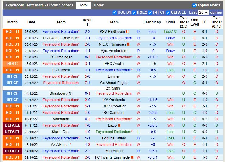Click the 7-4 result against Go Ahead Eagles
The width and height of the screenshot is (225, 162).
pos(87,83)
